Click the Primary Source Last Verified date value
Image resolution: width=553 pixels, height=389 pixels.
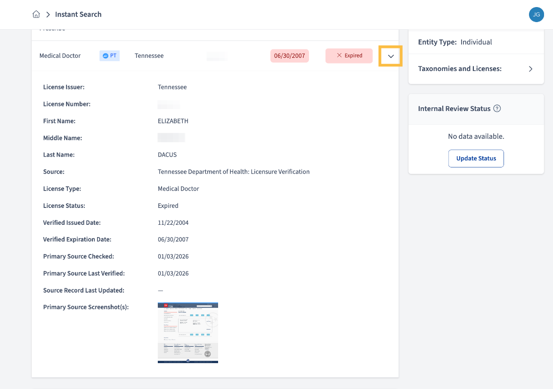[173, 274]
